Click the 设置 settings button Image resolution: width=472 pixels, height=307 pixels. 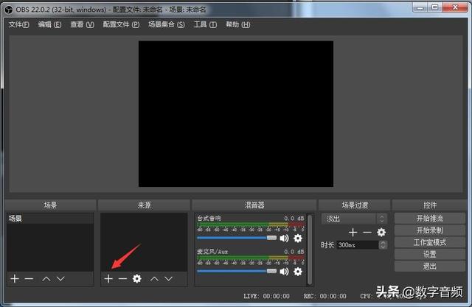(x=429, y=255)
